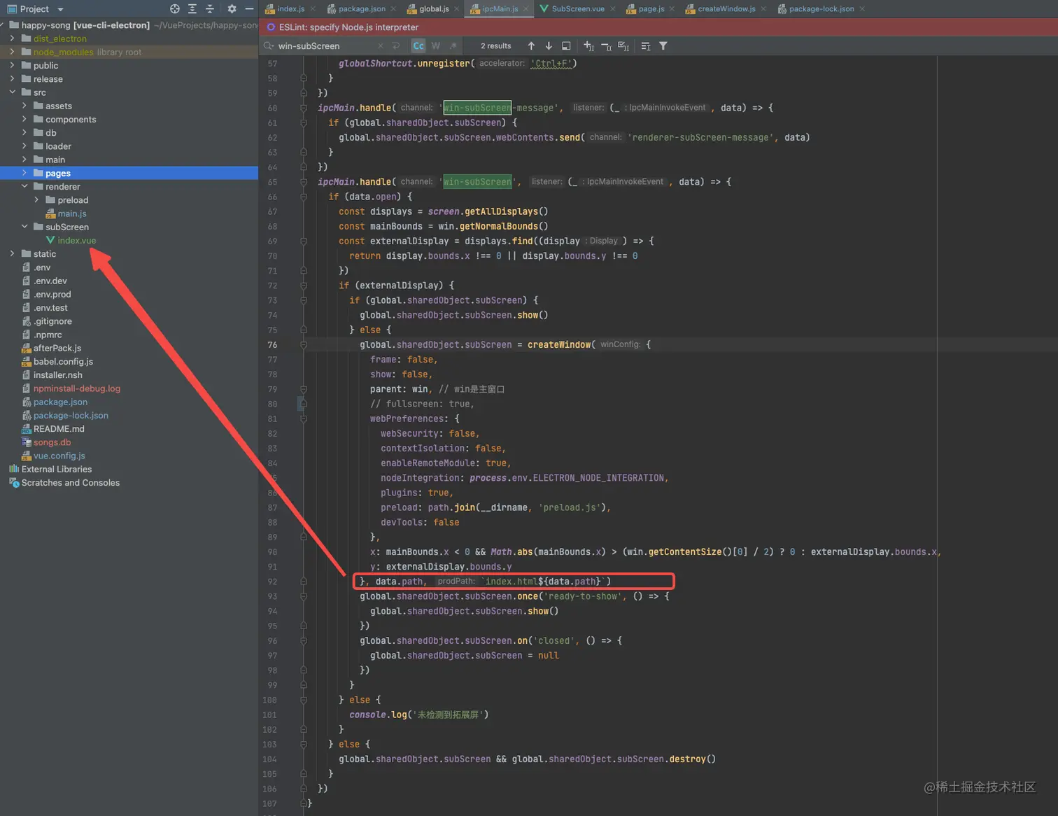Image resolution: width=1058 pixels, height=816 pixels.
Task: Open find bar multiple-line options
Action: (646, 46)
